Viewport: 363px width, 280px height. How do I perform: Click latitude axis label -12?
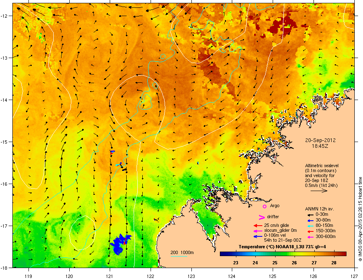tap(5, 16)
